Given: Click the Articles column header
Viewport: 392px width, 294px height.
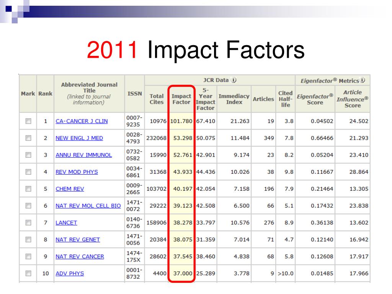Looking at the screenshot, I should click(263, 99).
